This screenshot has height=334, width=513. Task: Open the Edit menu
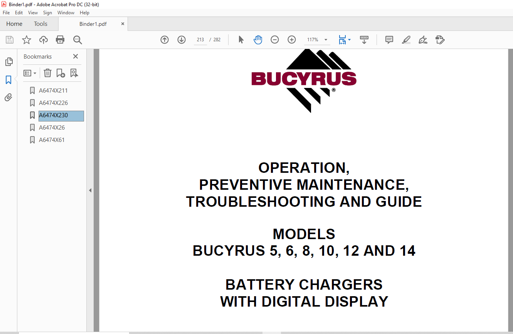(19, 13)
